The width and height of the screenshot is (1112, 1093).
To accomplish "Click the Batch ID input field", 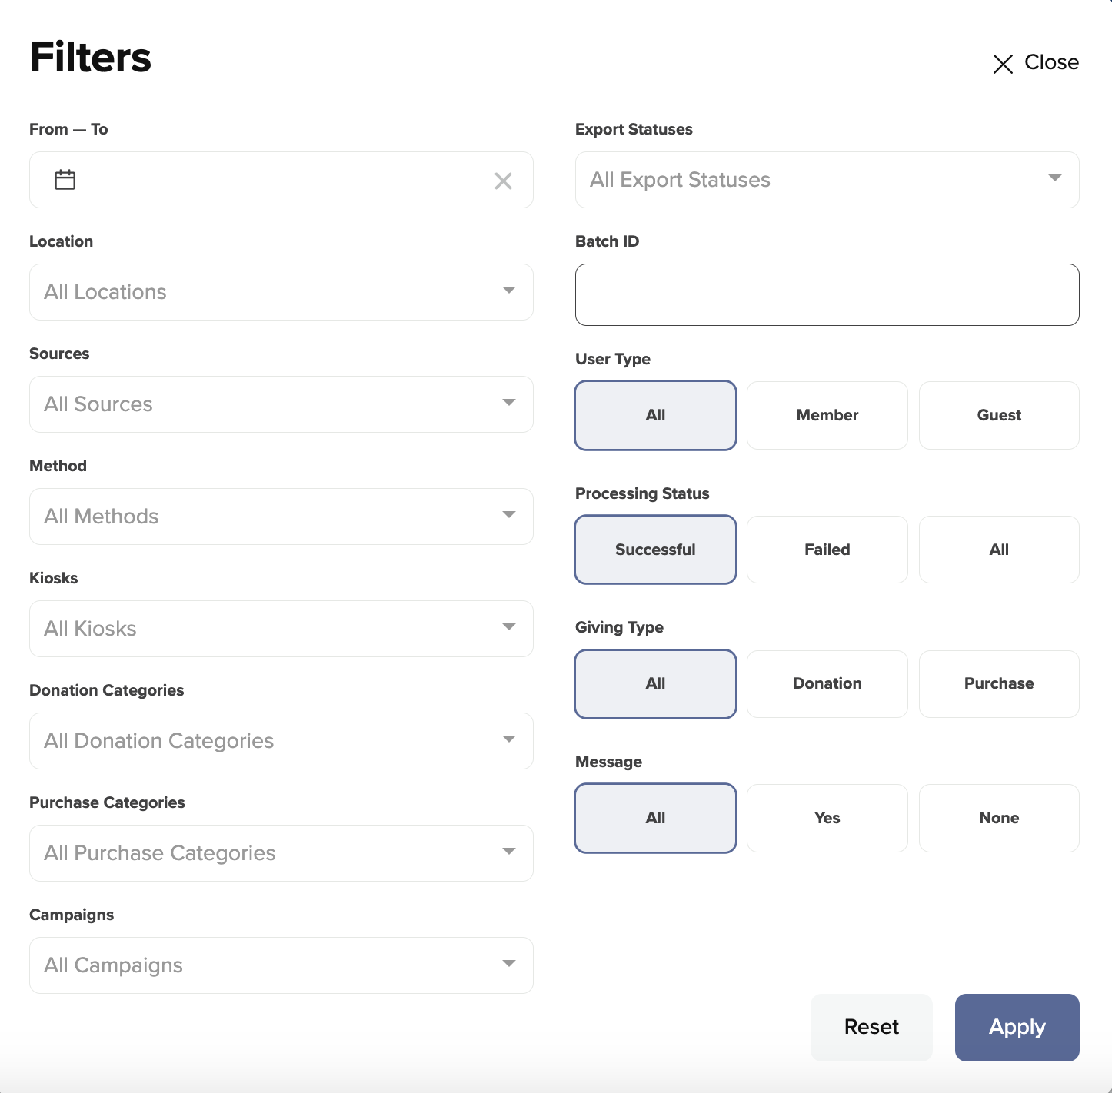I will pyautogui.click(x=827, y=295).
